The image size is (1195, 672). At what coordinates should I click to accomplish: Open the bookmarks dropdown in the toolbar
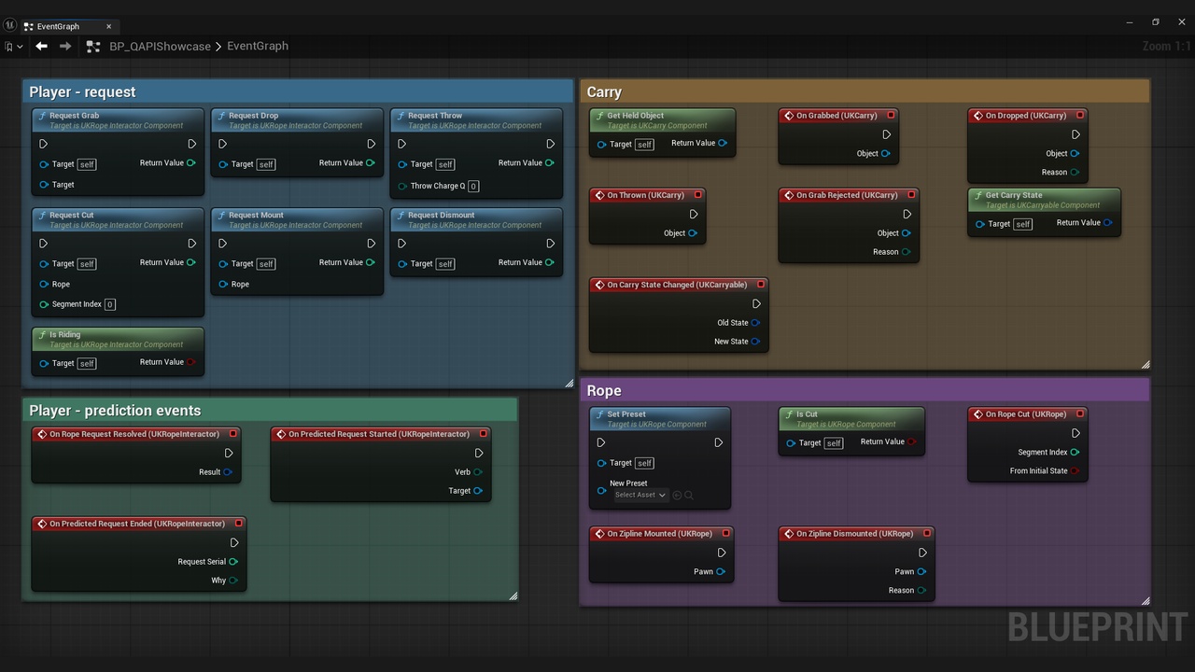pos(13,47)
